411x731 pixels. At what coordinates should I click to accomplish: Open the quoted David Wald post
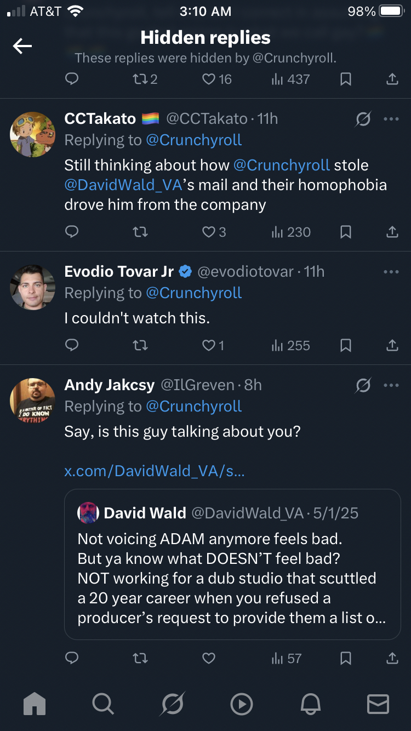pos(232,564)
